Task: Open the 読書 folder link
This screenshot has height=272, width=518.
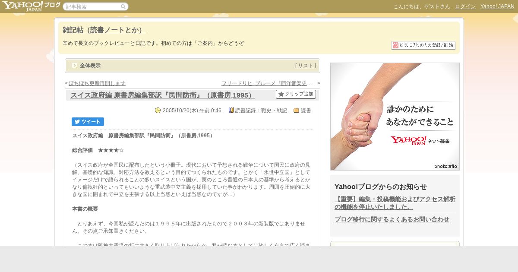Action: point(306,111)
